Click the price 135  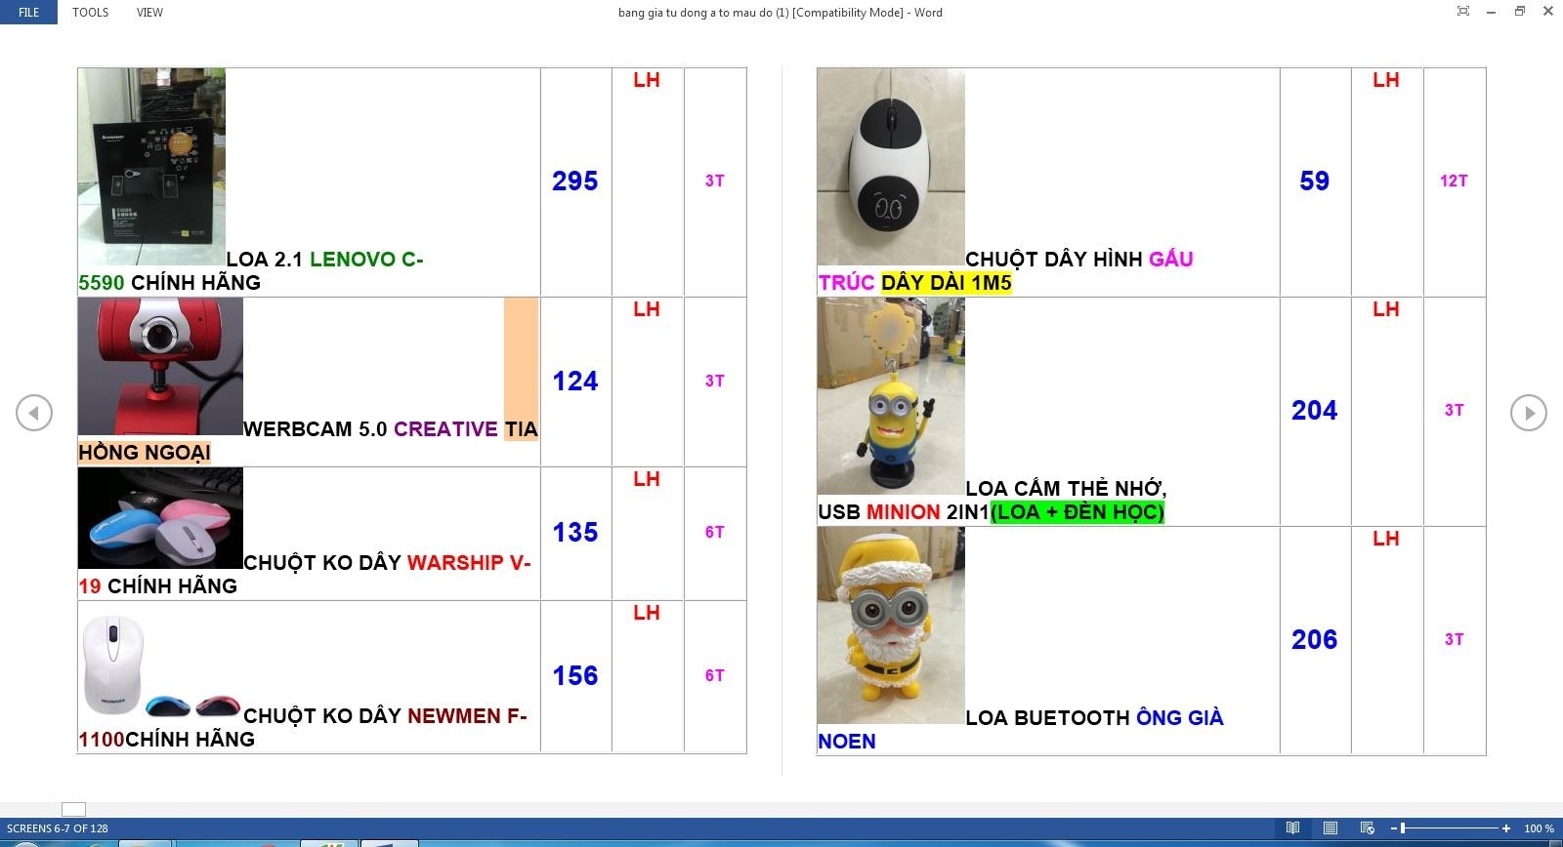click(575, 533)
